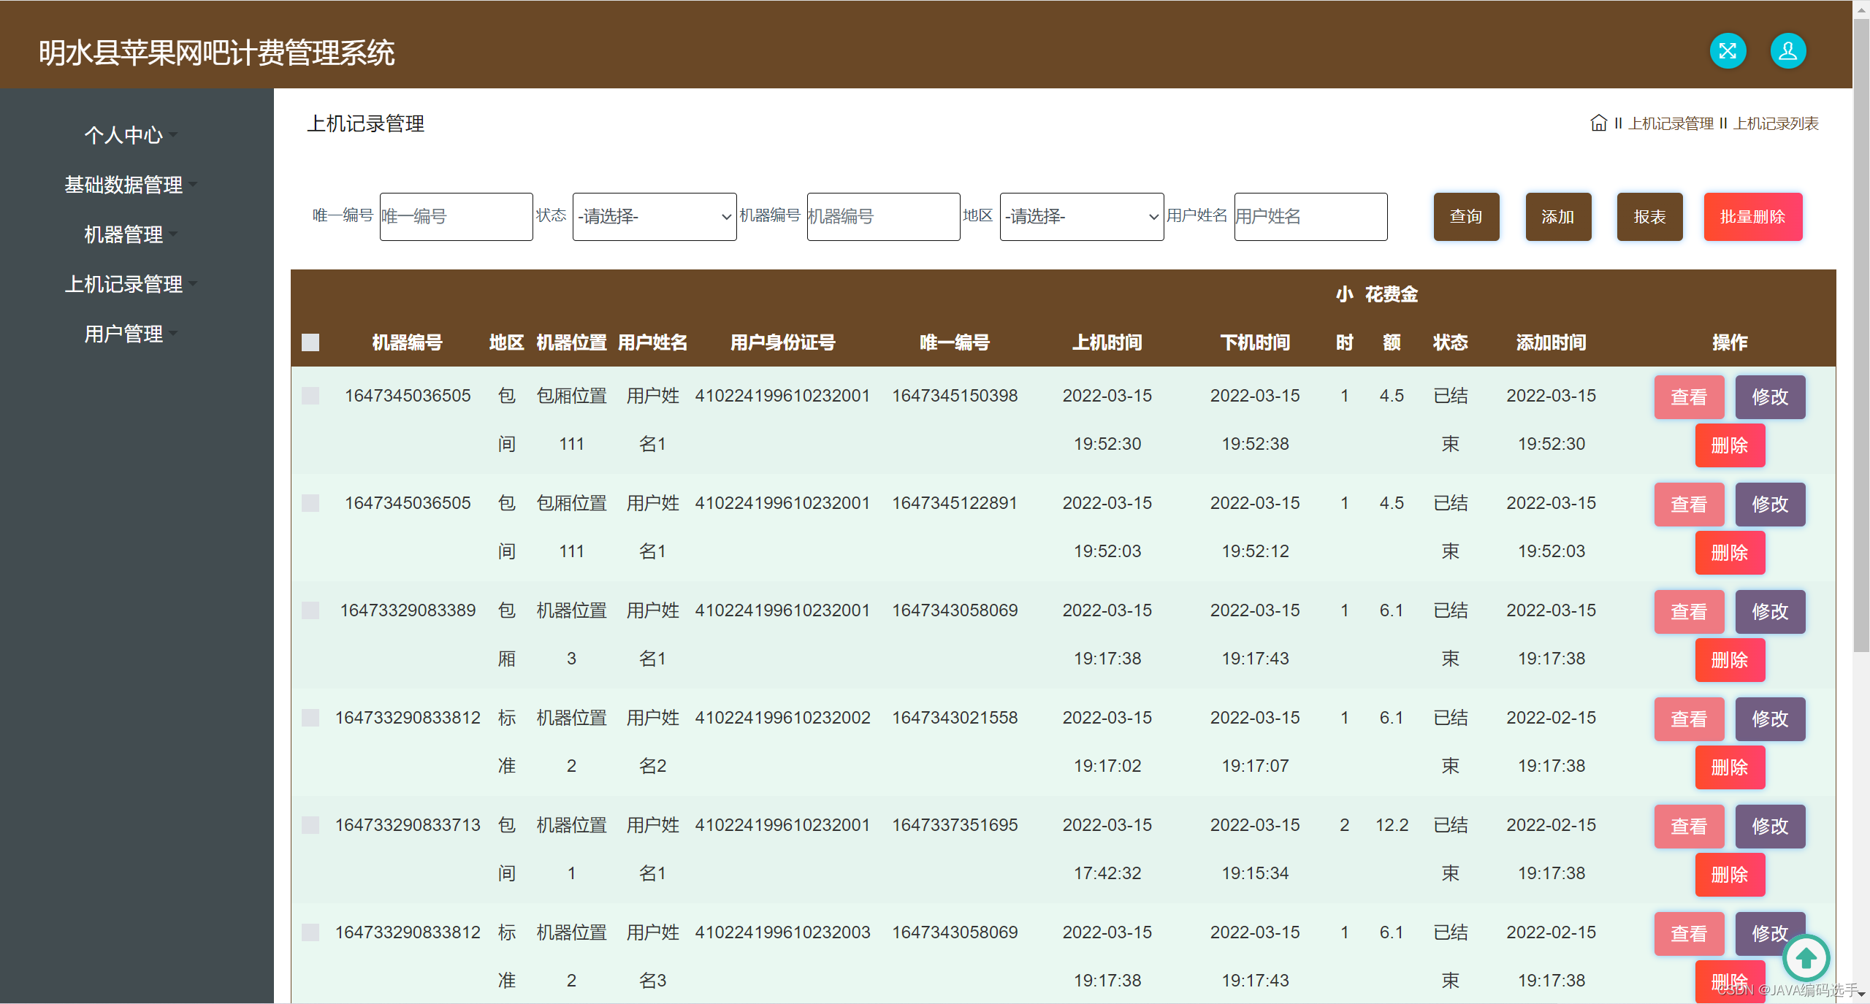Toggle the select-all checkbox in table header

coord(310,342)
